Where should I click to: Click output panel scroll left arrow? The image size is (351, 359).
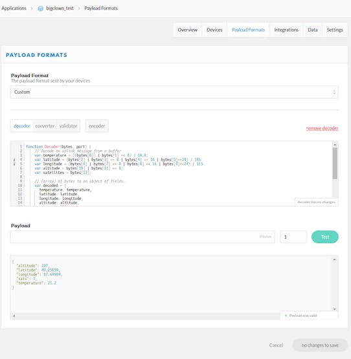pyautogui.click(x=14, y=316)
